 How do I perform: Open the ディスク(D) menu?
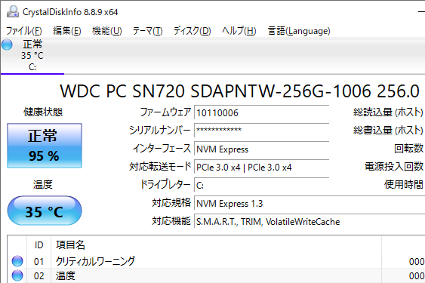pyautogui.click(x=192, y=31)
